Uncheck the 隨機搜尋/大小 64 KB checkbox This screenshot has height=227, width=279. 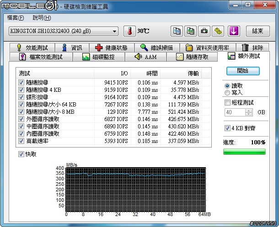21,104
